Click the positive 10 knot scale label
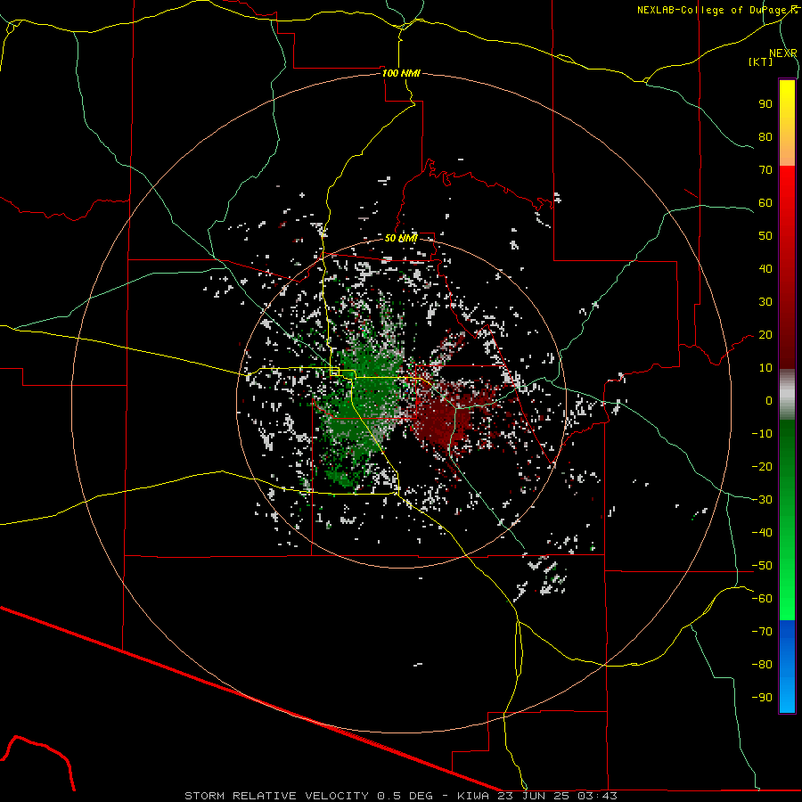 tap(765, 368)
